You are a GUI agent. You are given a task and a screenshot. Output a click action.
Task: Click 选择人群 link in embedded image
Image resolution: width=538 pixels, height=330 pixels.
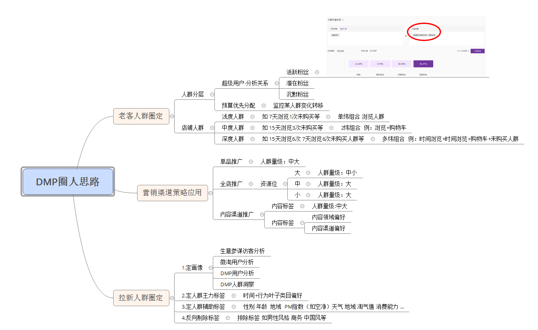[x=343, y=29]
